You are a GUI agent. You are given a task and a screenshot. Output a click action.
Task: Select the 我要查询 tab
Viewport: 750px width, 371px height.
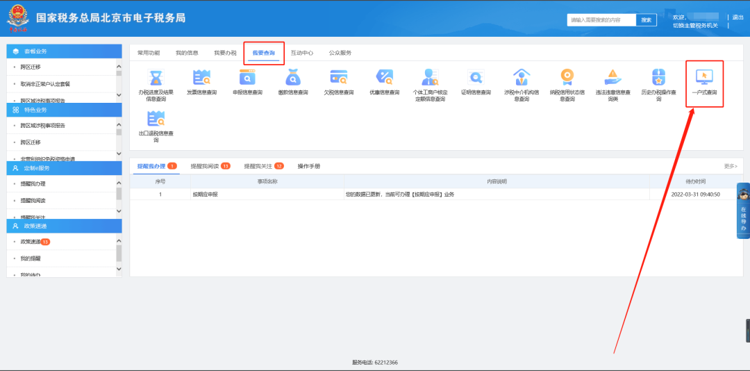point(264,53)
